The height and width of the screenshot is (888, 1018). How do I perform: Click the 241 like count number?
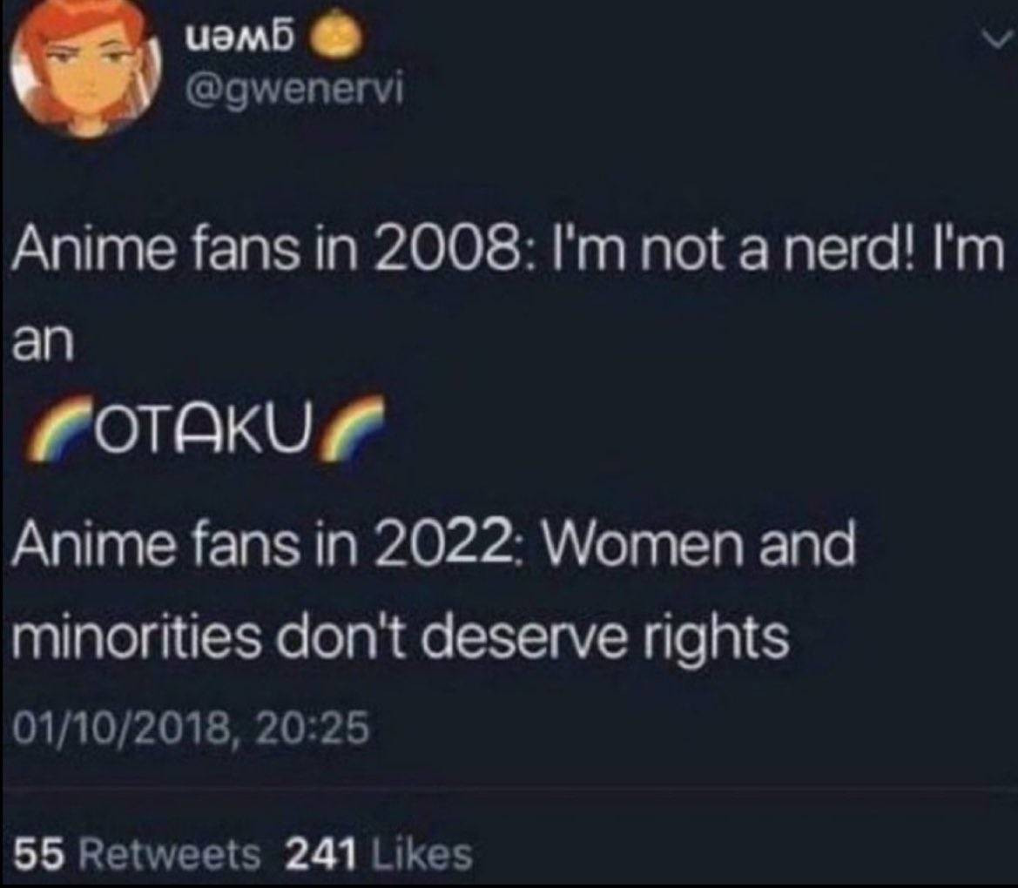click(x=322, y=853)
